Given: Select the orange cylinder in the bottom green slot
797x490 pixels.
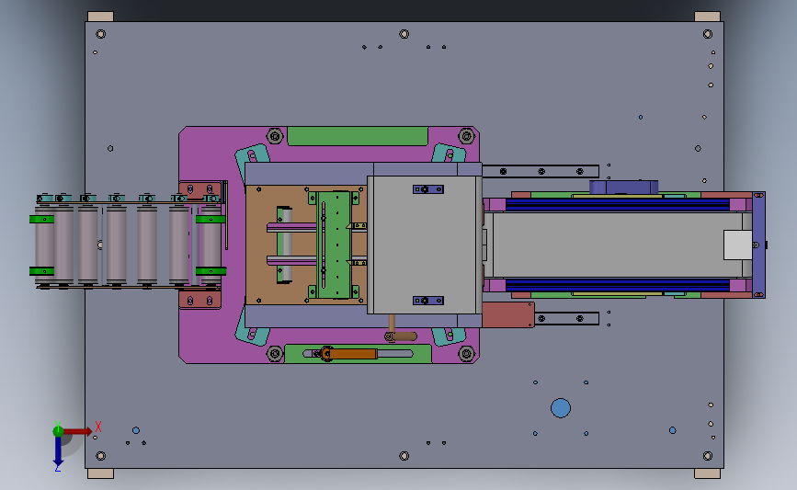Looking at the screenshot, I should pyautogui.click(x=353, y=353).
